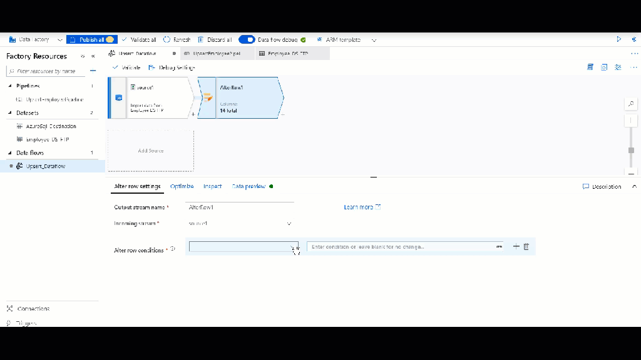Open the Learn more link

point(362,207)
